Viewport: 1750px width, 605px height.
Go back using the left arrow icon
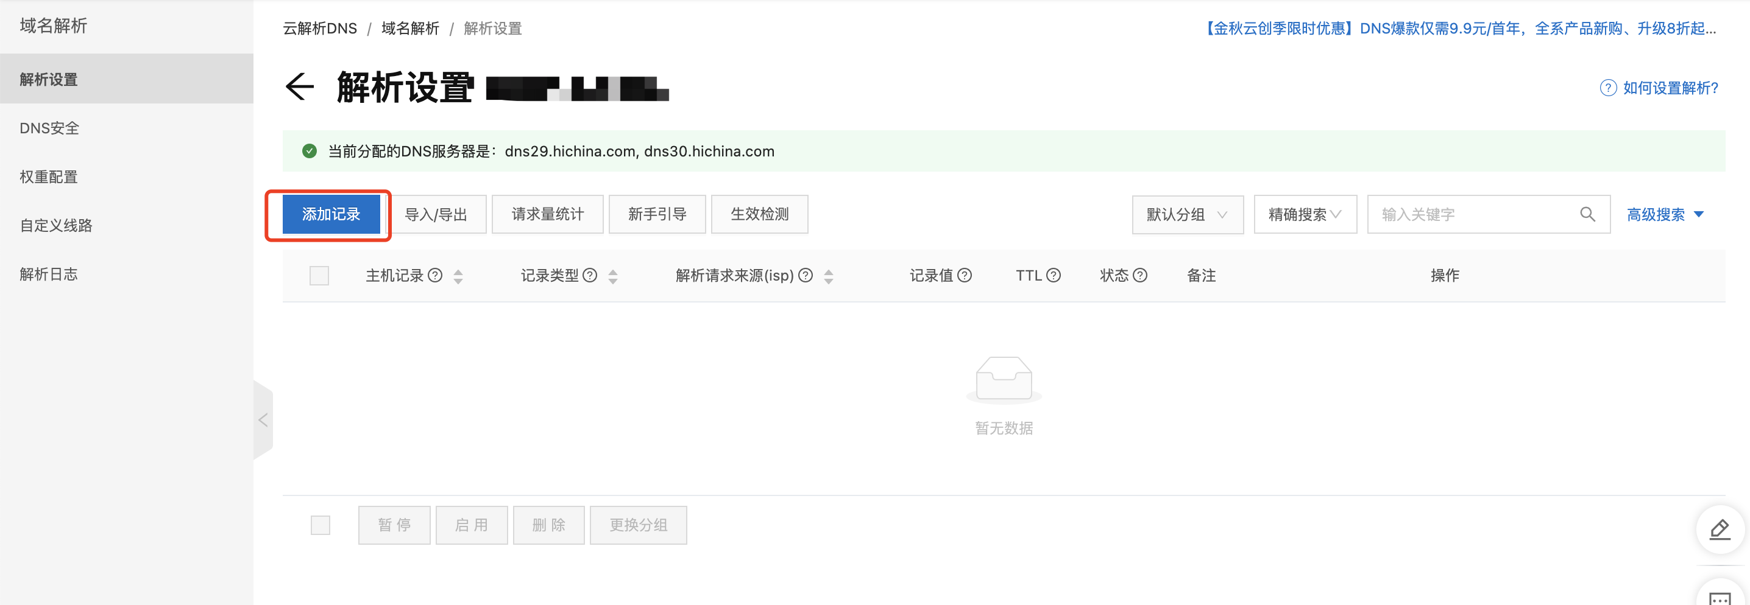tap(299, 87)
